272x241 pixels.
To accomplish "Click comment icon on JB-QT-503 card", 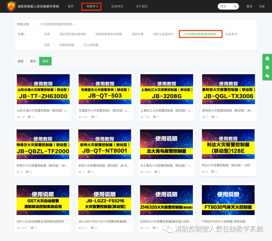I will click(x=93, y=117).
